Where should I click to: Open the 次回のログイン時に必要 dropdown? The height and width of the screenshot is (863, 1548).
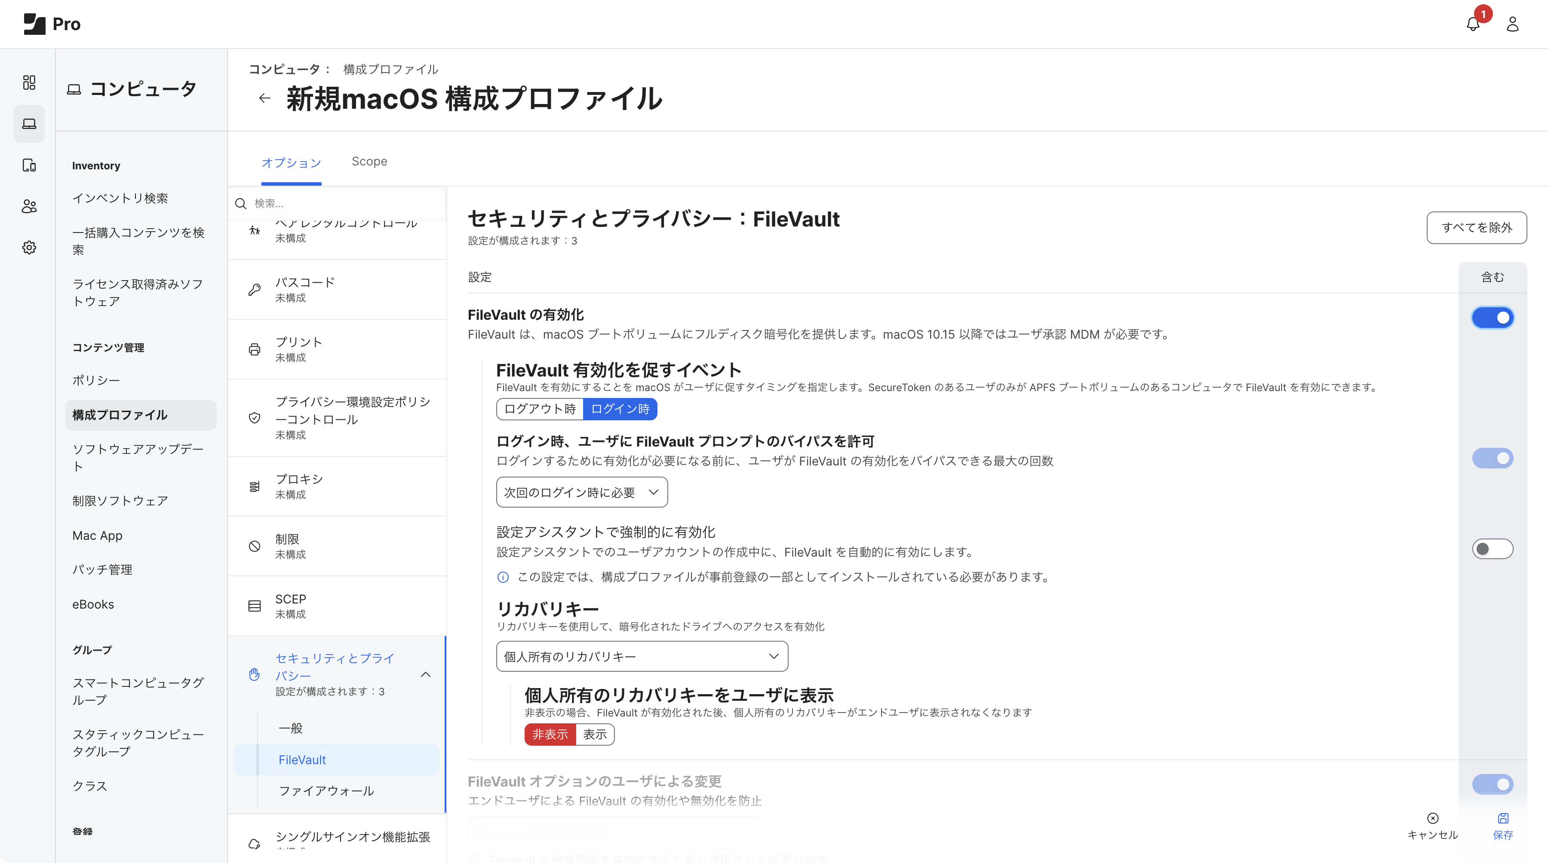point(581,493)
